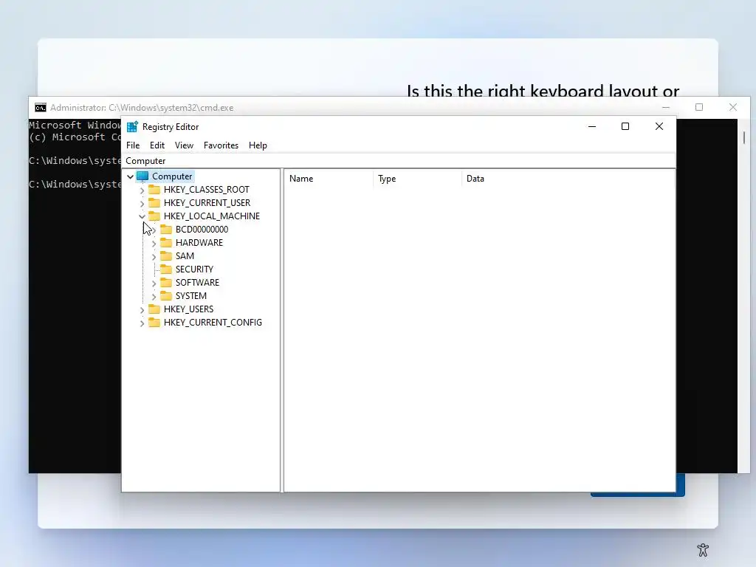This screenshot has width=756, height=567.
Task: Open the accessibility figure icon at bottom right
Action: 703,549
